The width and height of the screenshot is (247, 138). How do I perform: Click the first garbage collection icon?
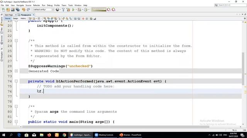click(x=109, y=10)
